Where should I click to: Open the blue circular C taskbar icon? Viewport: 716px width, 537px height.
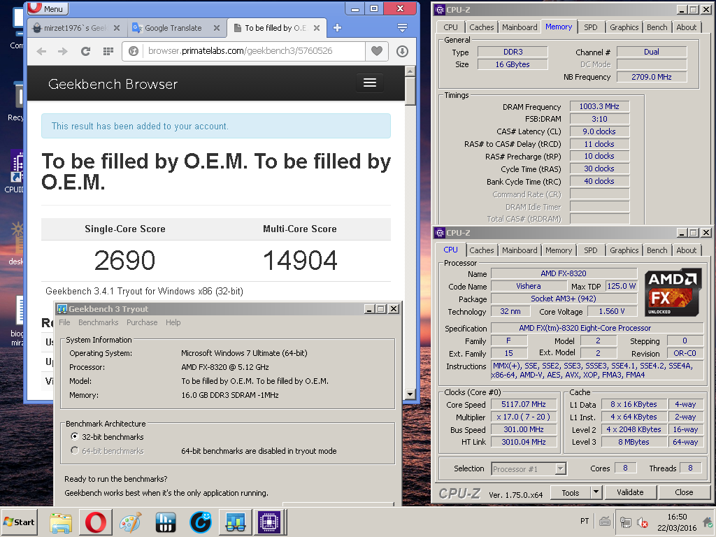pos(201,522)
